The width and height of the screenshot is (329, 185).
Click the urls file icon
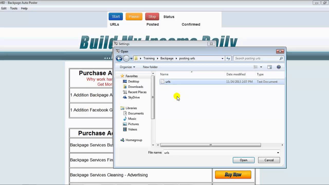point(162,82)
